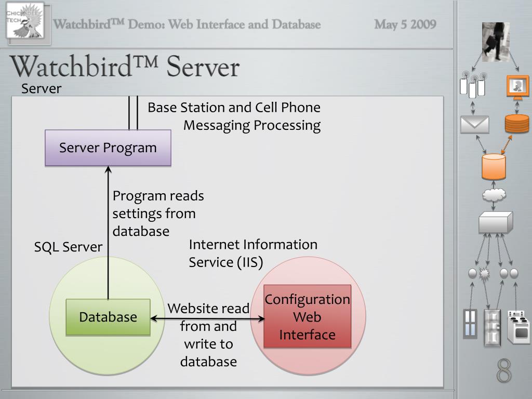Select the orange cylinder database icon

point(494,167)
